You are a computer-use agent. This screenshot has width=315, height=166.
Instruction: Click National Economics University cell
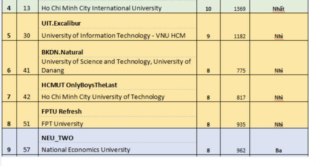pos(86,150)
